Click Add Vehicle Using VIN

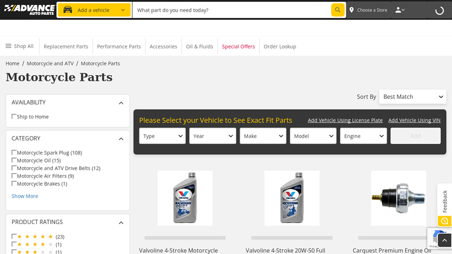click(414, 120)
